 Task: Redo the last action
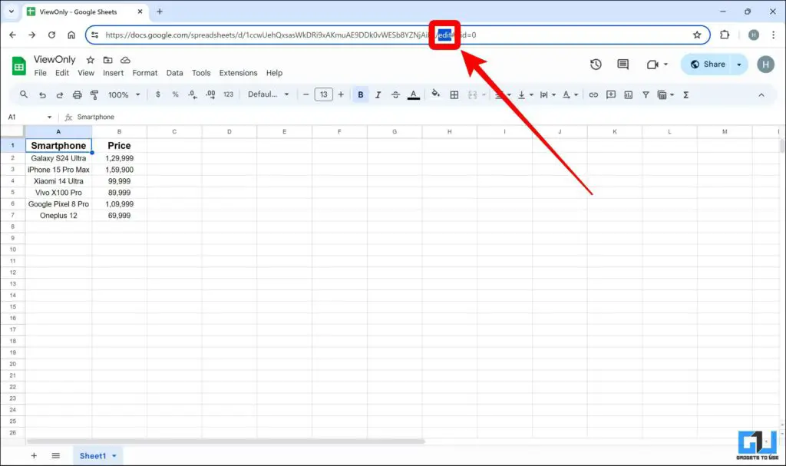tap(60, 94)
